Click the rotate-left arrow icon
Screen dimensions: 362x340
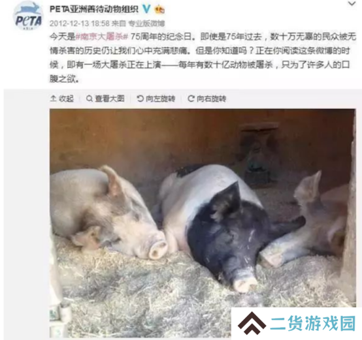click(140, 99)
